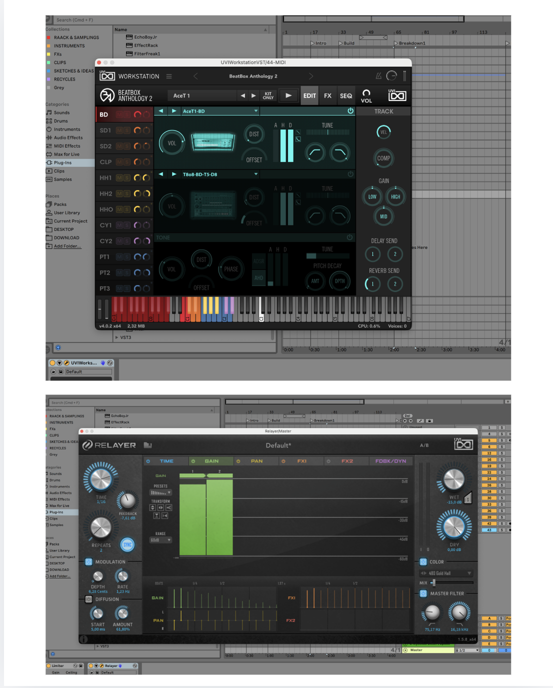Open the AceT1-BD layer selection dropdown
Screen dimensions: 553x688
220,111
